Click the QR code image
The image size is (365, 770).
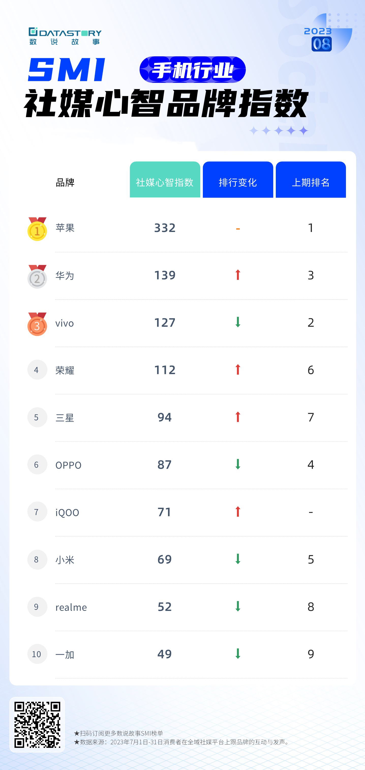click(37, 725)
